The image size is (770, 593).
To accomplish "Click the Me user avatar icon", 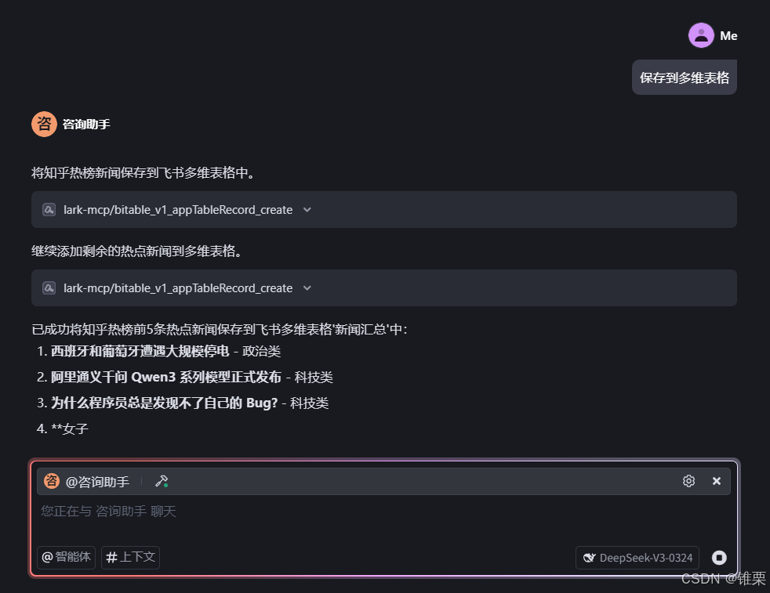I will pyautogui.click(x=701, y=35).
